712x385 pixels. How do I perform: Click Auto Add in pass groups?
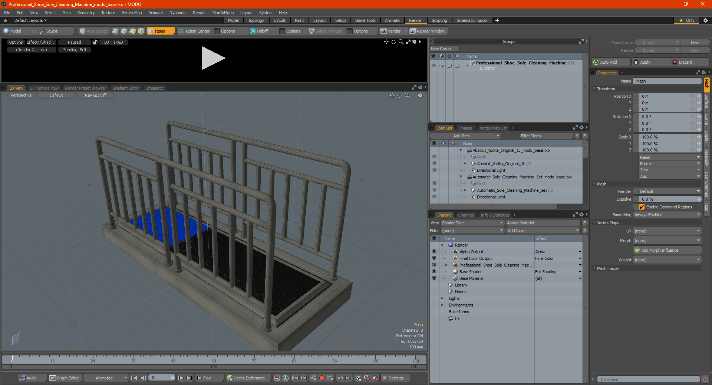click(611, 62)
